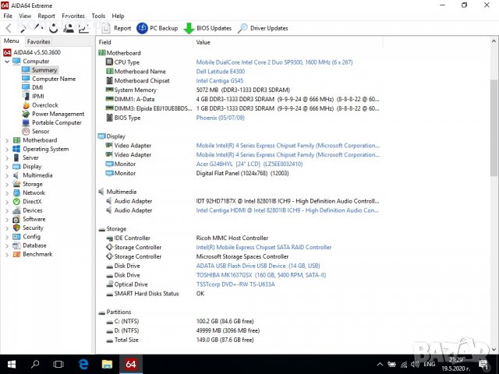Image resolution: width=499 pixels, height=374 pixels.
Task: Expand the Display tree node
Action: click(x=7, y=166)
